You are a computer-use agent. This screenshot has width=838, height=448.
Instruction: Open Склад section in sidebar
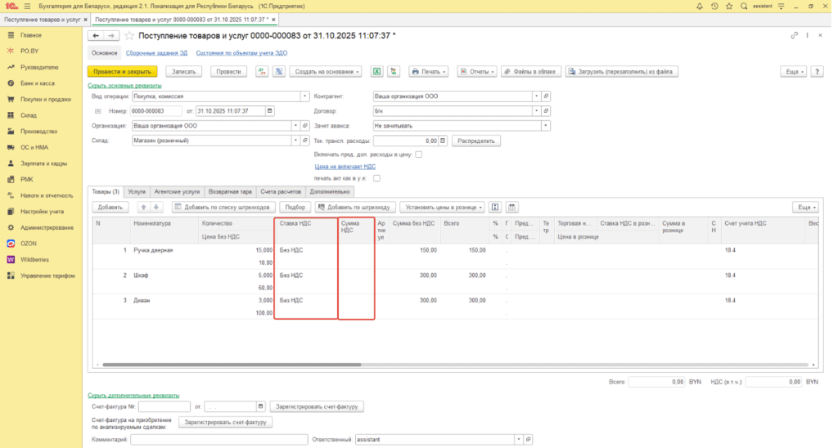(28, 115)
